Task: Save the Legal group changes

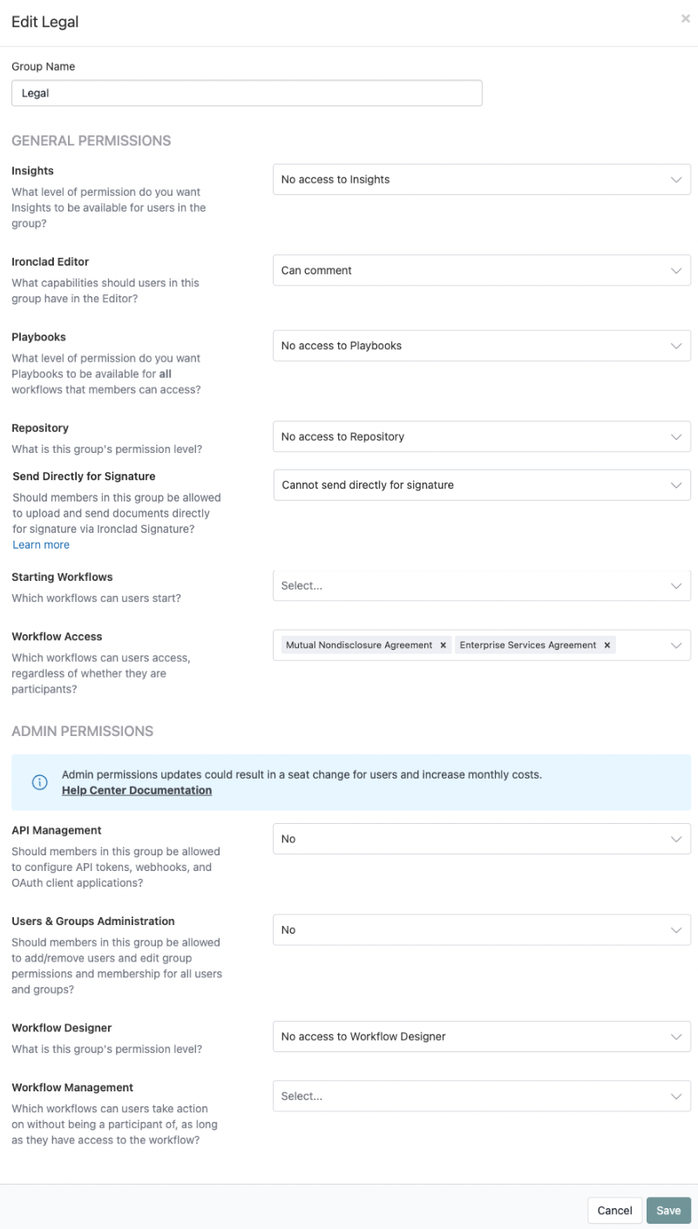Action: click(x=668, y=1210)
